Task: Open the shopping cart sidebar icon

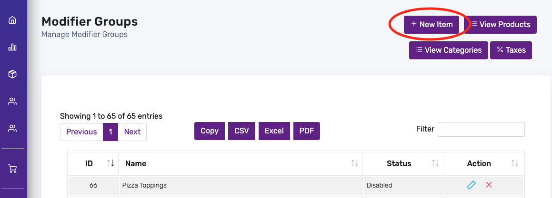Action: [x=12, y=169]
